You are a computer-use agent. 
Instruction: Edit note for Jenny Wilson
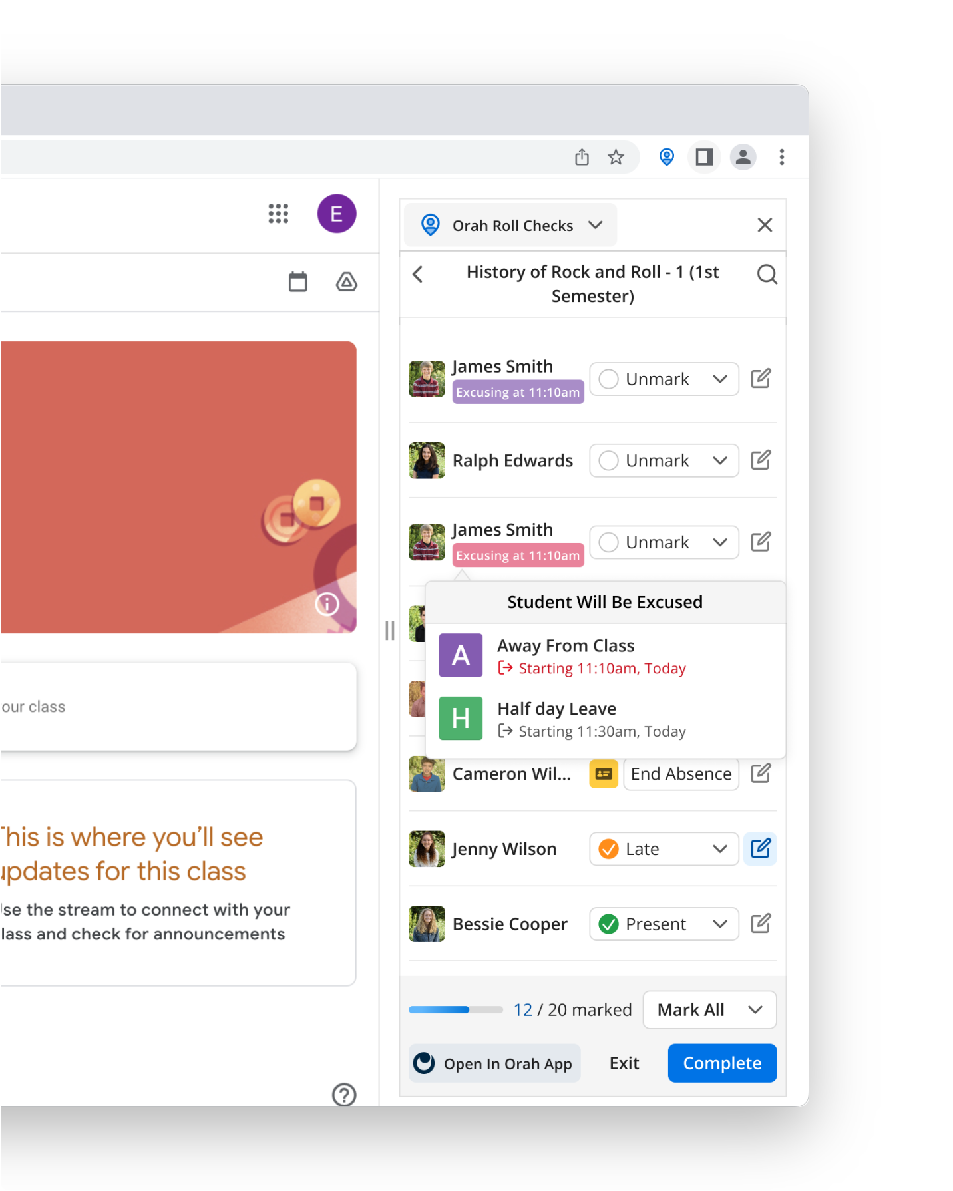[x=760, y=848]
